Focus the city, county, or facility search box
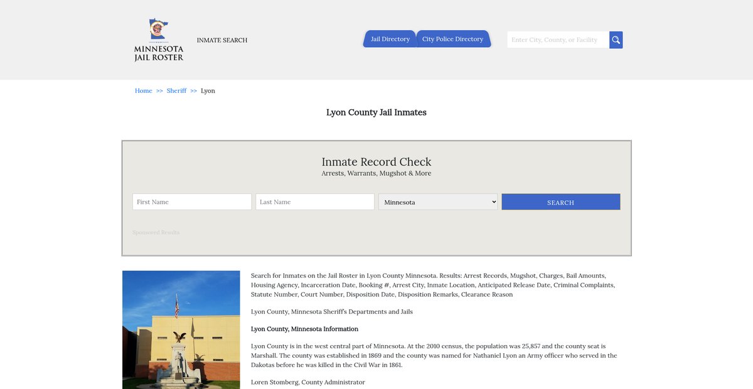Screen dimensions: 753x389 [557, 40]
